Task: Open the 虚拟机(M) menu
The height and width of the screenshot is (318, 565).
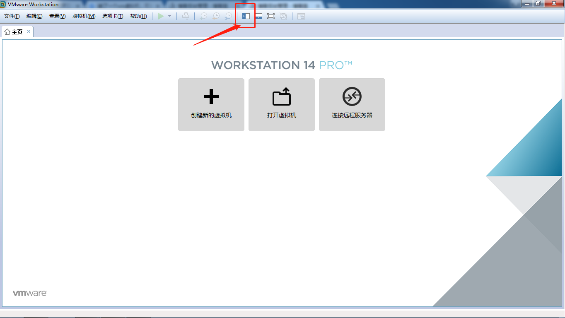Action: [x=84, y=16]
